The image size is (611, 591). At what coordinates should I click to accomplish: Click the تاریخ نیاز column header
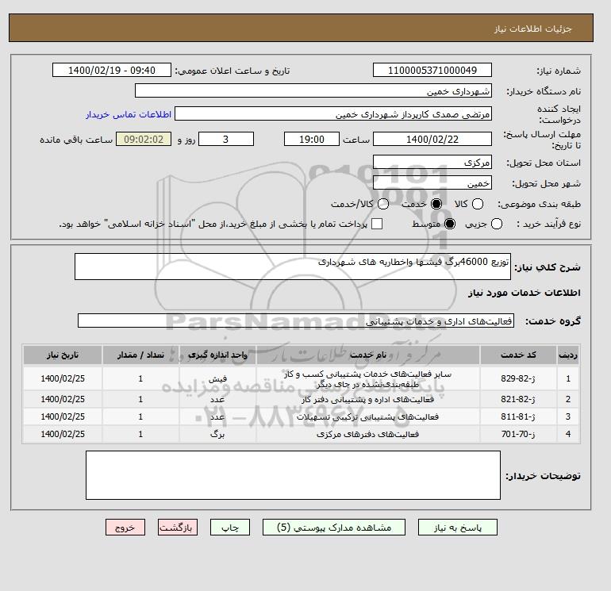(63, 355)
